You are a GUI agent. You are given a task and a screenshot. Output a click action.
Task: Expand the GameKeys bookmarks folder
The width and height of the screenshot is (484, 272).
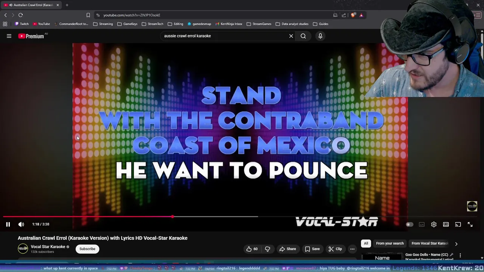127,24
